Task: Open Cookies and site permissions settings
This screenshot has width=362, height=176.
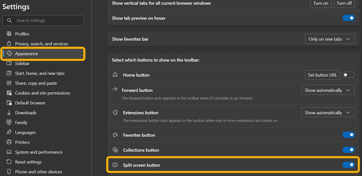Action: click(43, 93)
